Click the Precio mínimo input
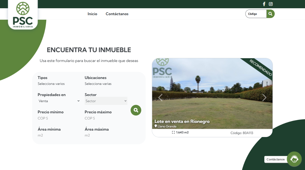The image size is (305, 170). (x=58, y=118)
